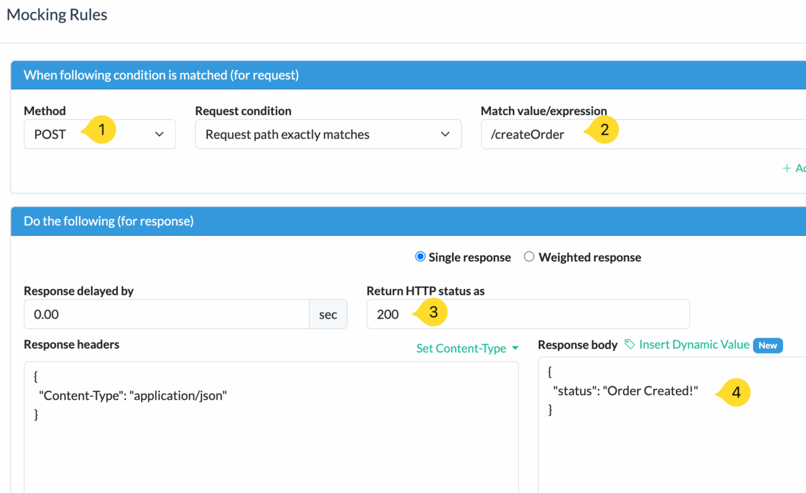Click the yellow annotation marker numbered 2
Image resolution: width=806 pixels, height=493 pixels.
point(603,130)
